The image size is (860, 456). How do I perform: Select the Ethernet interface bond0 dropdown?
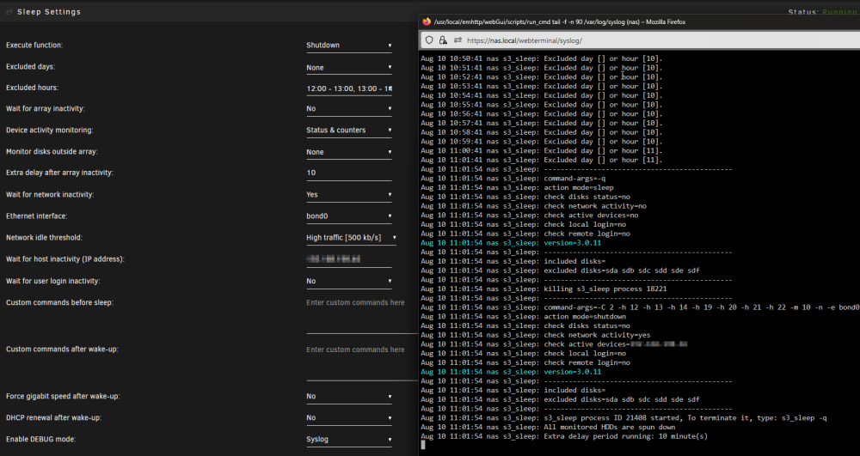click(349, 216)
